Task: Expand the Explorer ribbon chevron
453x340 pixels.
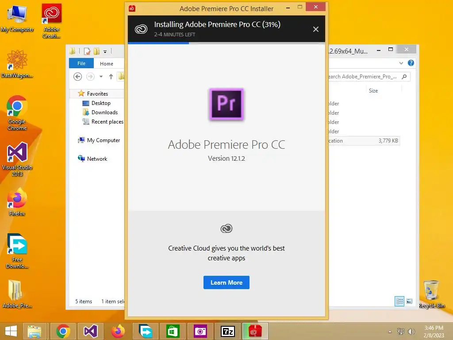Action: (401, 63)
